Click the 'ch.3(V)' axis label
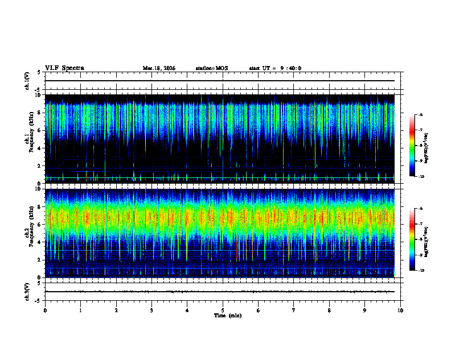The width and height of the screenshot is (451, 348). point(27,292)
